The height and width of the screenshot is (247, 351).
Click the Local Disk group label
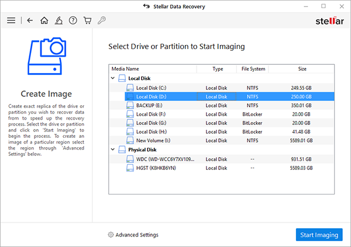[139, 78]
